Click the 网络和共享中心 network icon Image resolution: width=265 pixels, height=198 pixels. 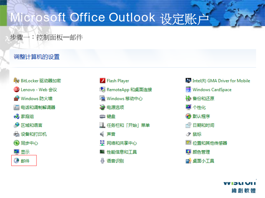102,143
